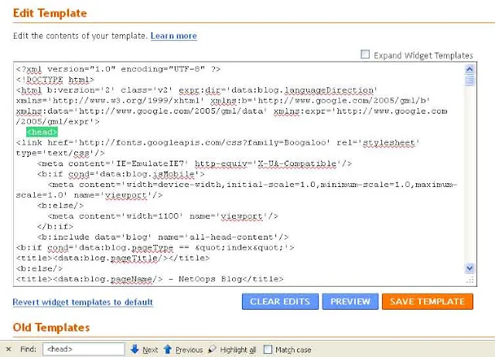The image size is (495, 357).
Task: Click the scroll down arrow in template editor
Action: (x=469, y=268)
